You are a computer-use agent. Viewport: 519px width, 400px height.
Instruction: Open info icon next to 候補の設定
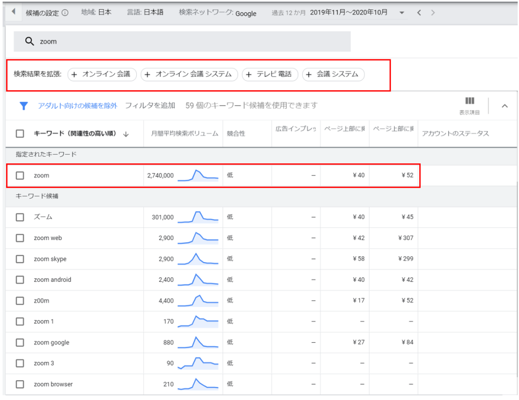pyautogui.click(x=65, y=13)
